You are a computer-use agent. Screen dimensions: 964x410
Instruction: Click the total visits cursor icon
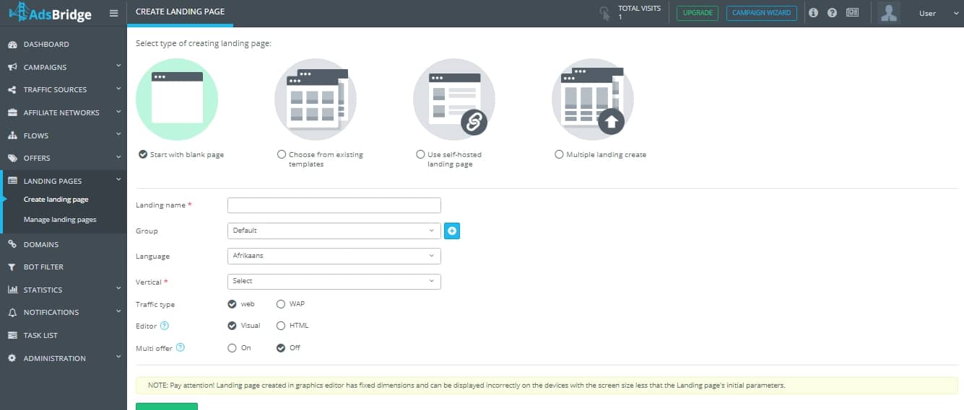click(604, 13)
